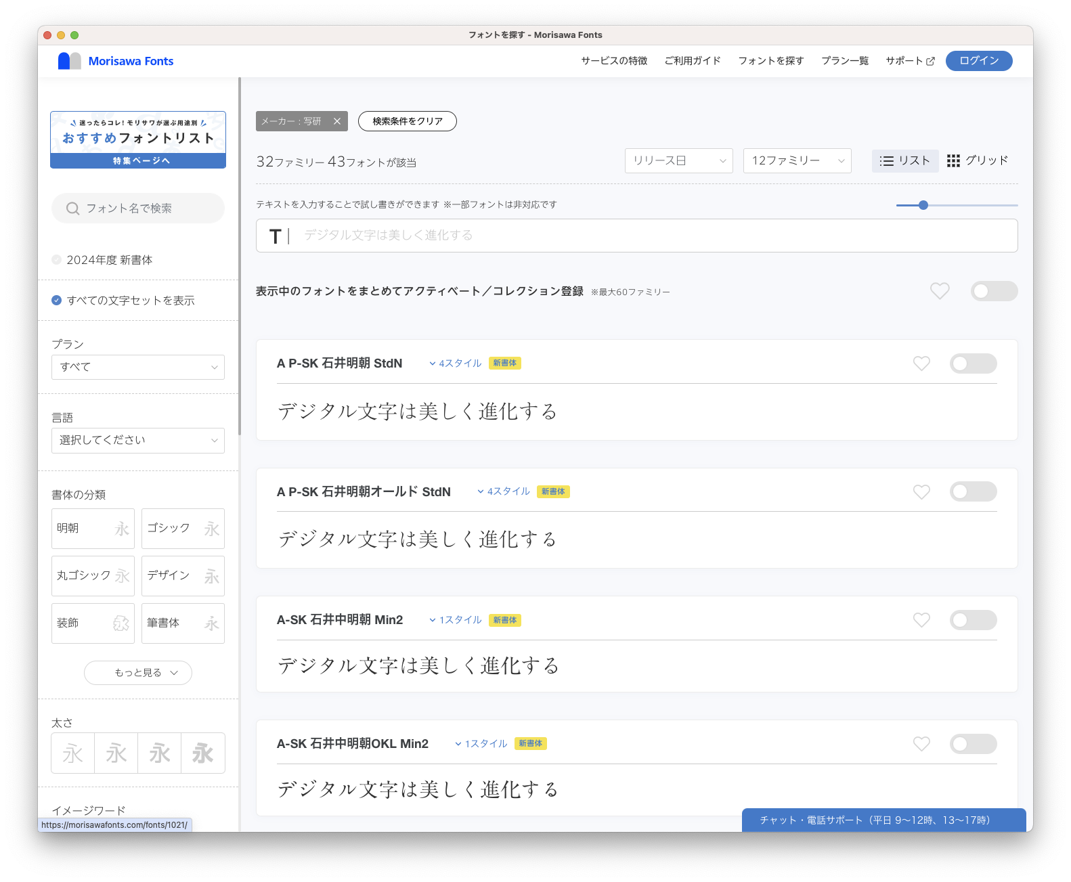
Task: Click the sidebar vertical scrollbar
Action: (x=240, y=256)
